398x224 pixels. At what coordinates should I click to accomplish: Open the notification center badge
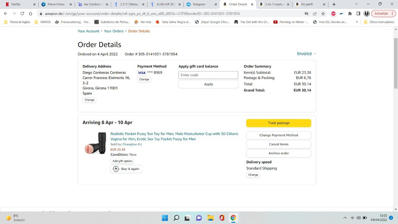click(x=391, y=218)
